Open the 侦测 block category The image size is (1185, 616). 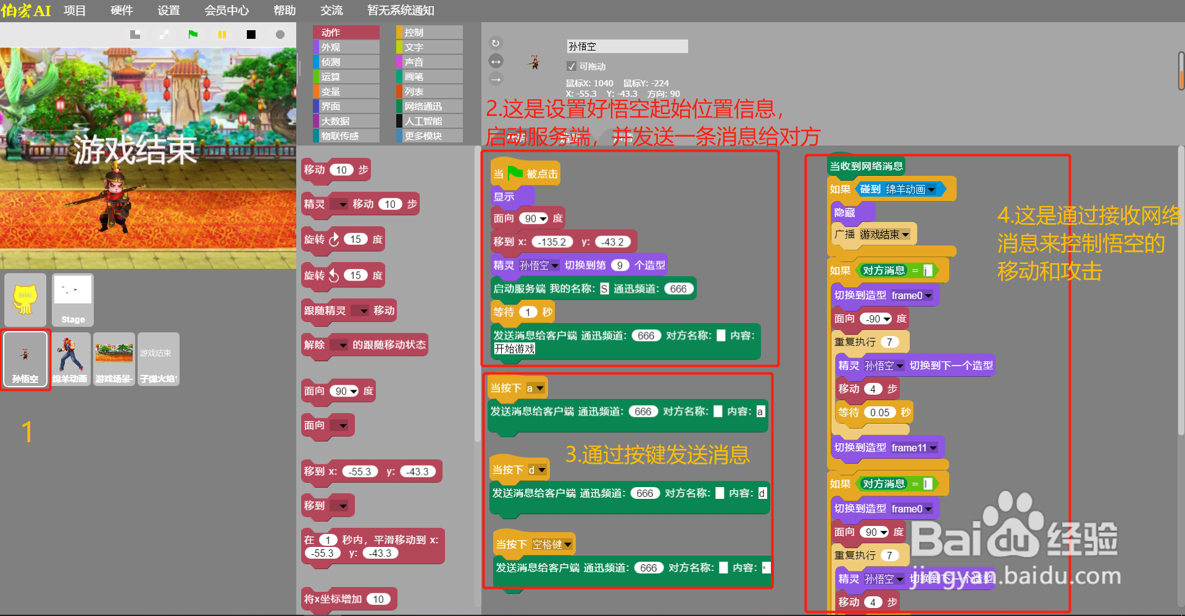[x=346, y=62]
